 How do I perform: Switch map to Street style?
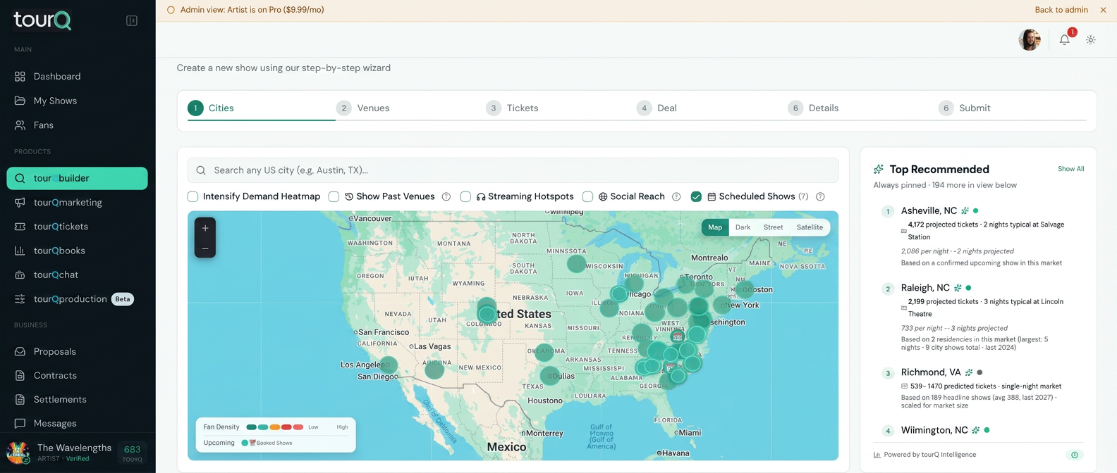[x=774, y=227]
